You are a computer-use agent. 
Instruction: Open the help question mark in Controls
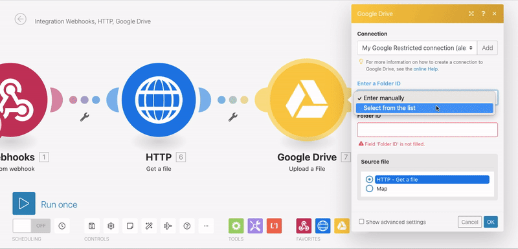[x=187, y=226]
